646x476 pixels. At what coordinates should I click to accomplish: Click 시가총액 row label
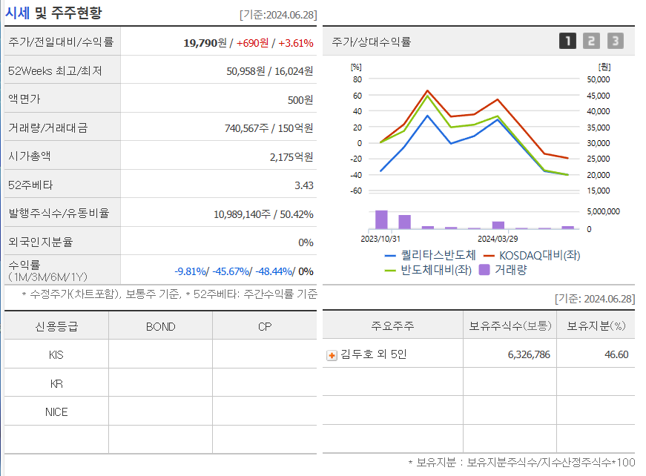[x=30, y=156]
